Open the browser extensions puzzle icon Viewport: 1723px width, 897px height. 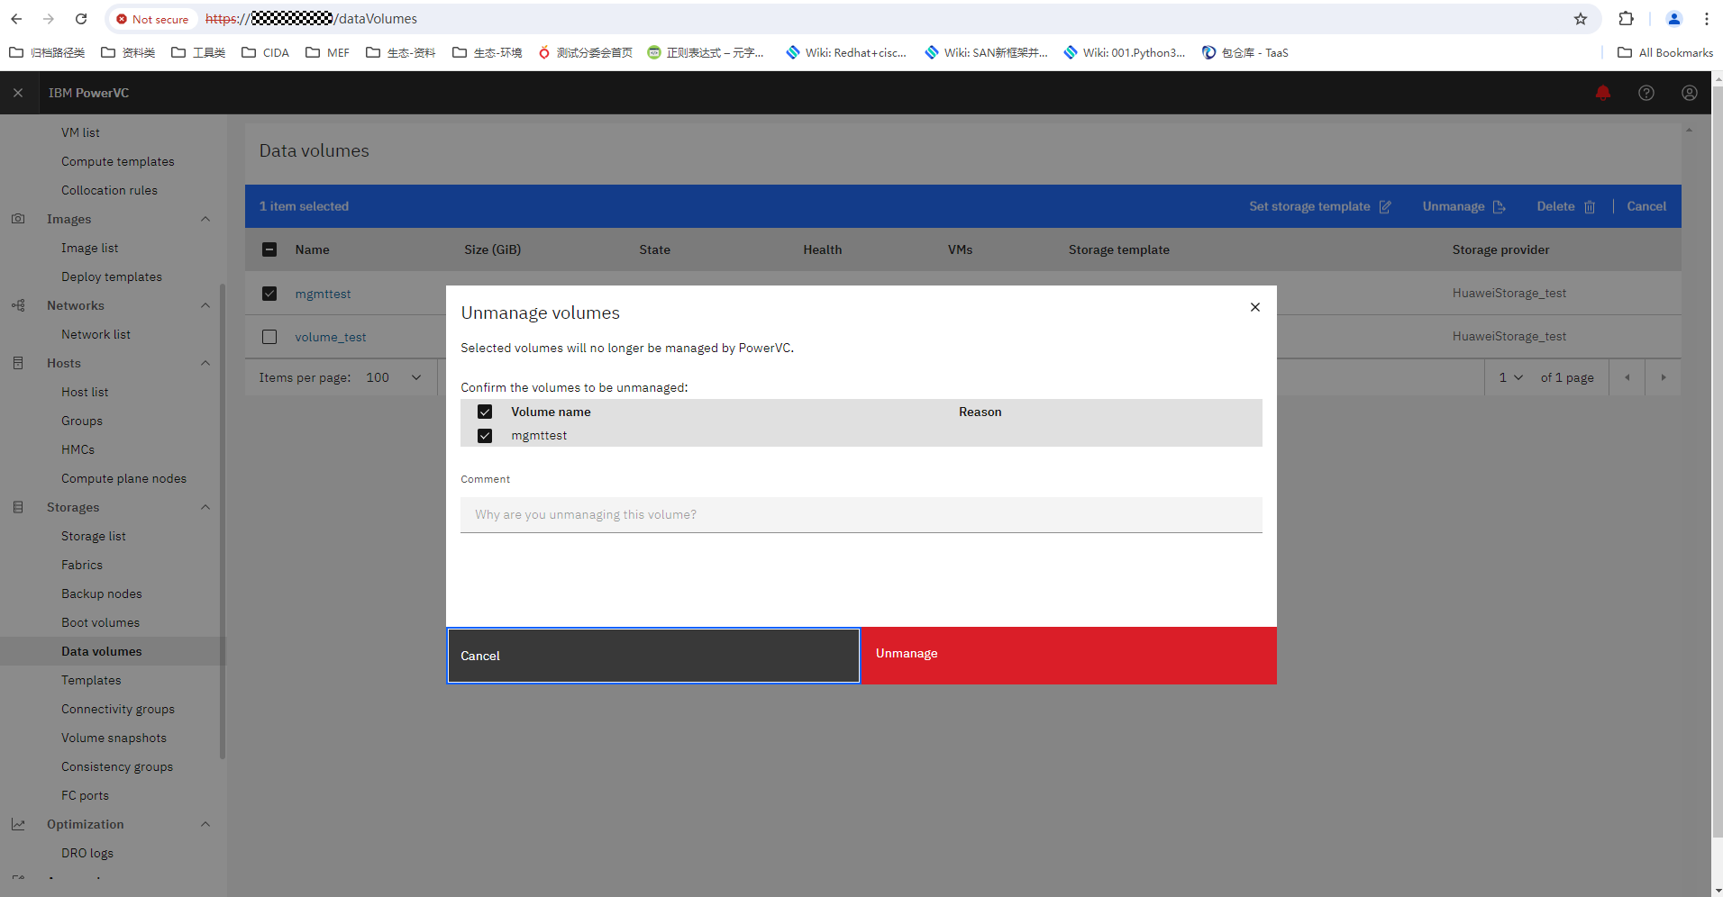(1626, 19)
